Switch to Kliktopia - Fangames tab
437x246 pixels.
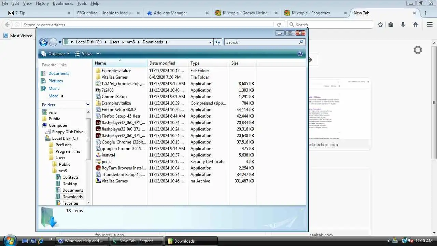[x=315, y=13]
